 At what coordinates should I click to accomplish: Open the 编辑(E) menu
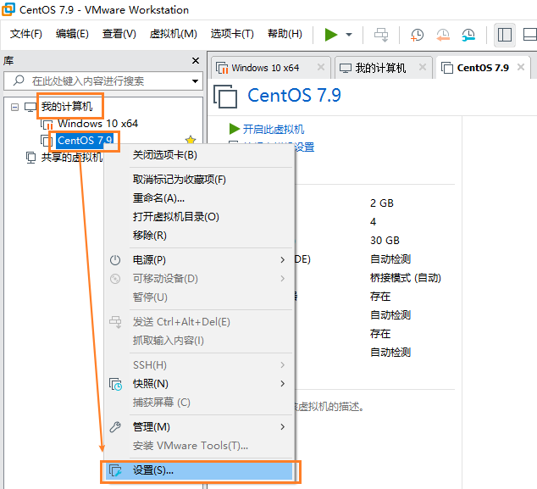tap(72, 34)
